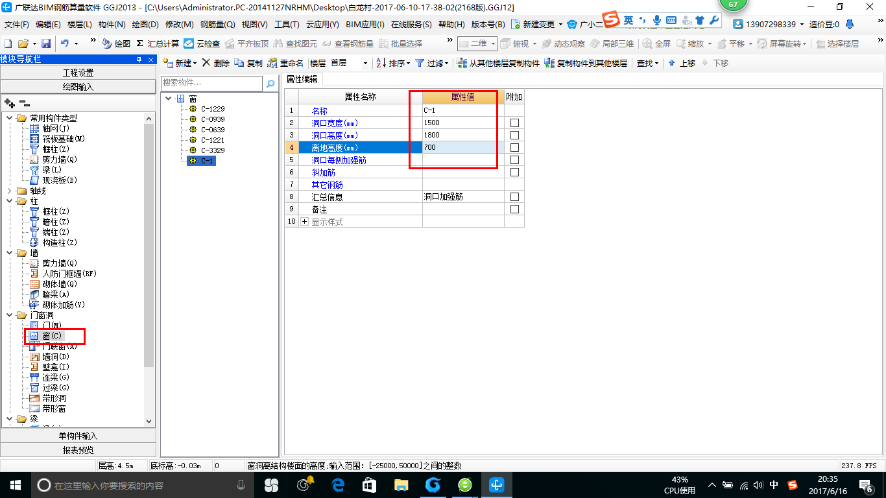Select window component C-3329 in the list
886x498 pixels.
[213, 150]
